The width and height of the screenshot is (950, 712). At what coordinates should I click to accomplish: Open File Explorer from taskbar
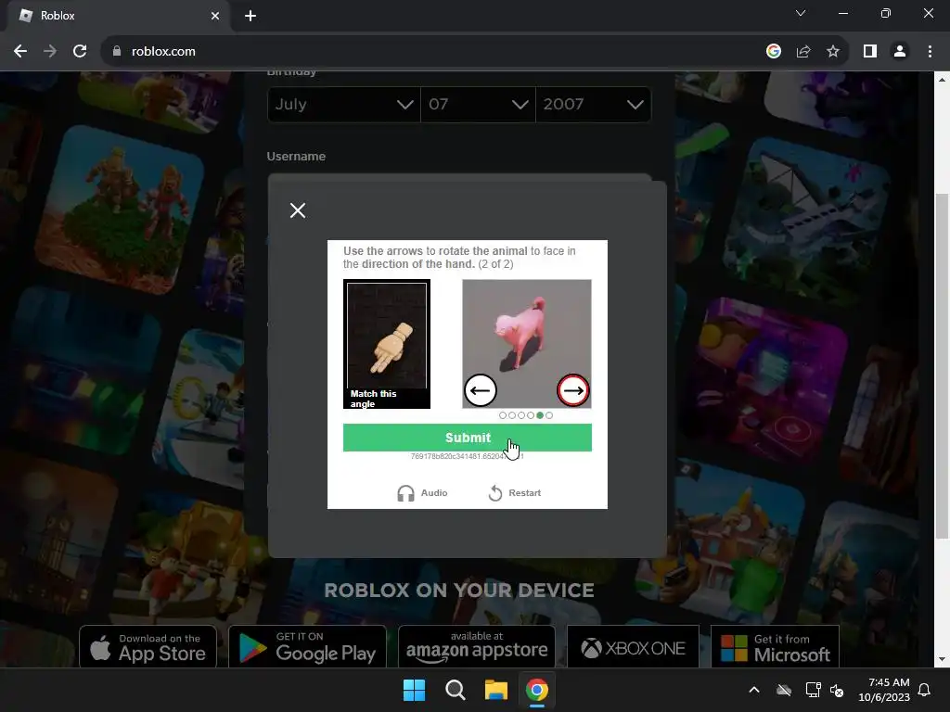pyautogui.click(x=495, y=690)
